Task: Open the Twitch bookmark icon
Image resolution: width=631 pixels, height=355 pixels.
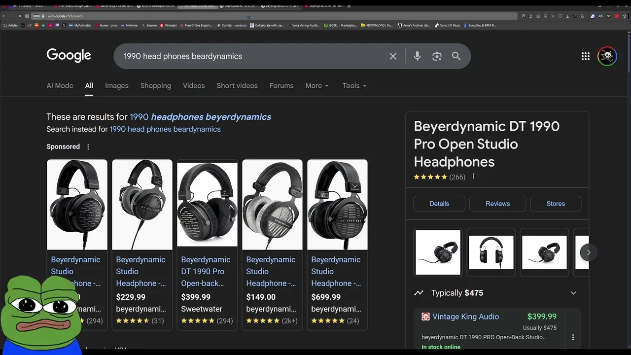Action: [57, 25]
